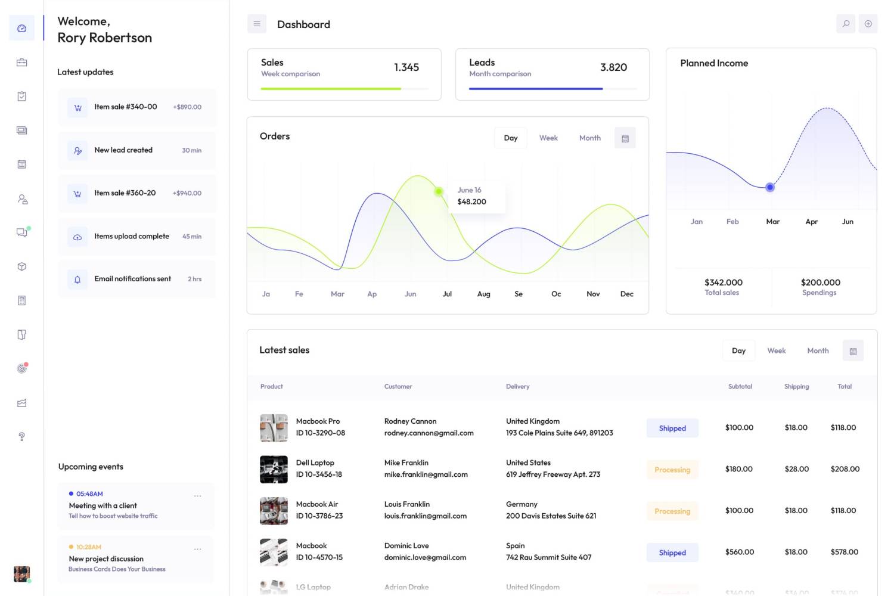Click the search magnifier icon in header
This screenshot has width=894, height=596.
point(846,24)
